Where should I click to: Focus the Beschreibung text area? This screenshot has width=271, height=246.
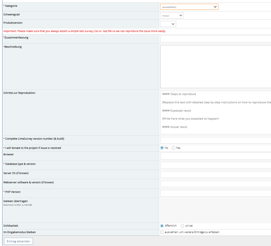coord(215,67)
